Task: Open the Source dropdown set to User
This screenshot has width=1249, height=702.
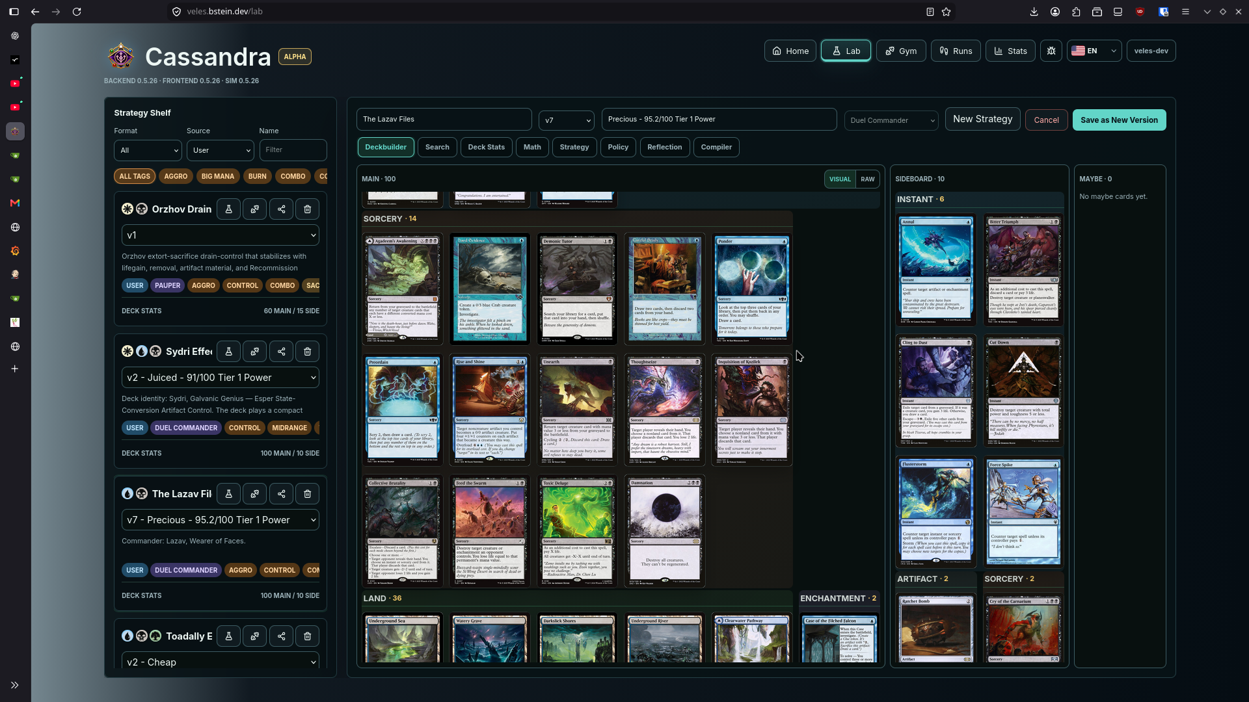Action: click(221, 150)
